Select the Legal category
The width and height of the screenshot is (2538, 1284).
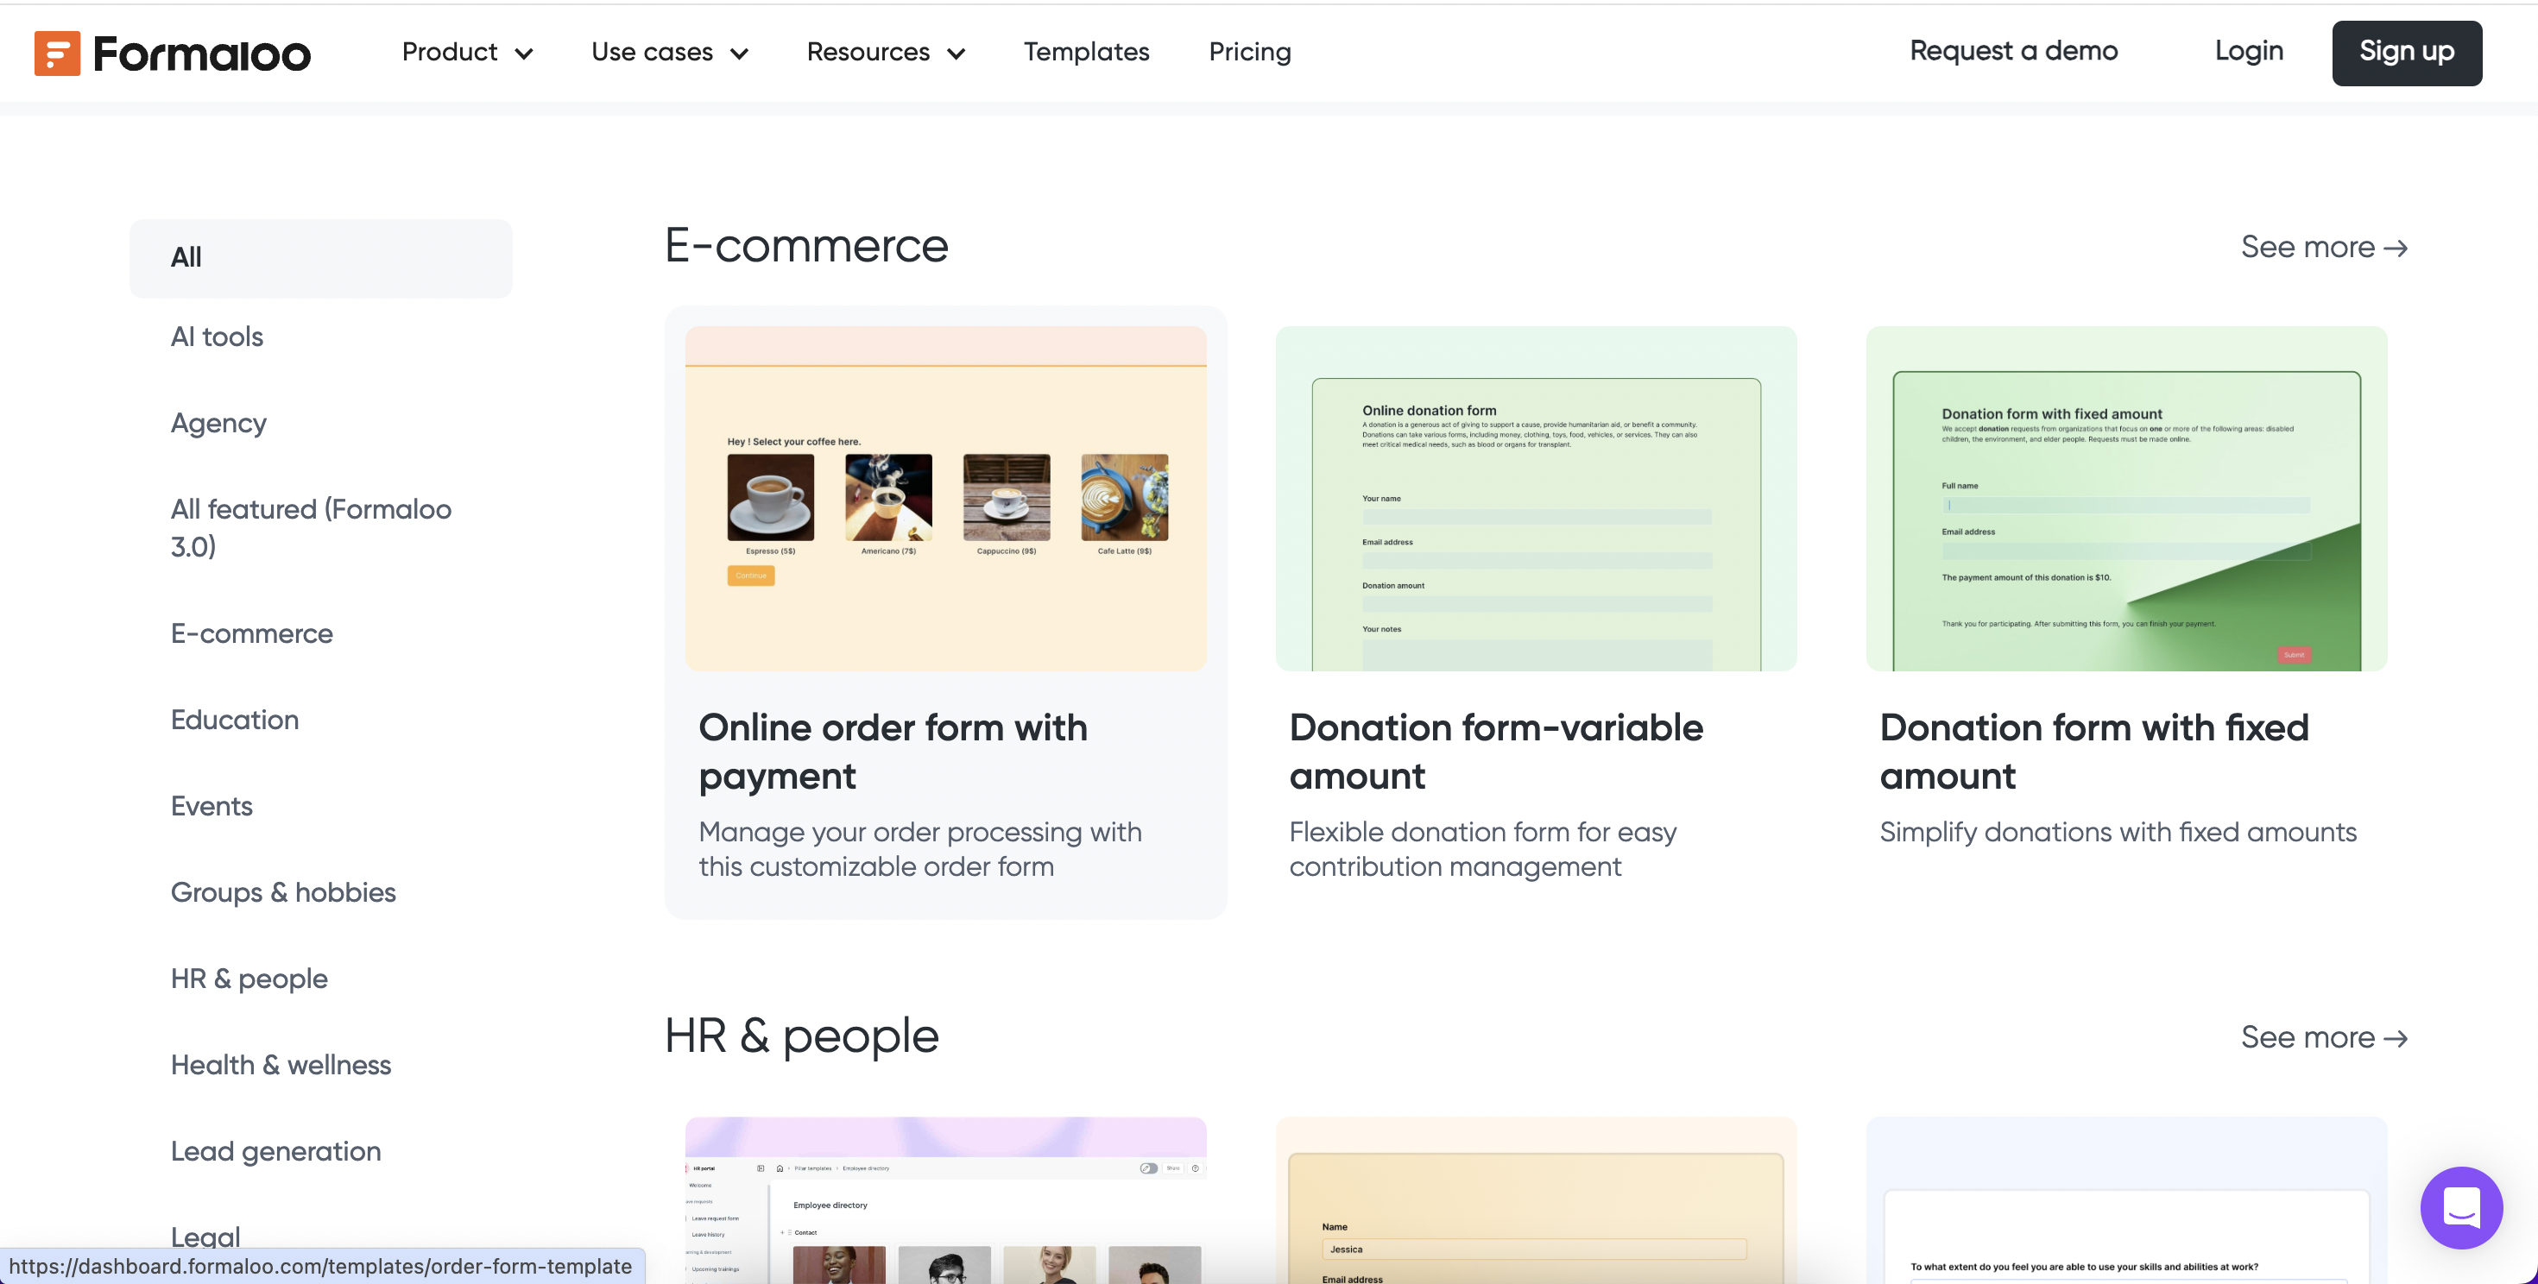coord(205,1236)
